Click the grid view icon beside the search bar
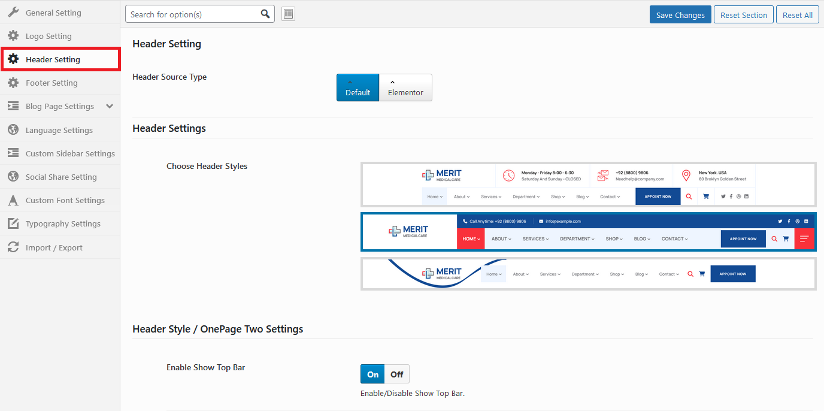This screenshot has width=824, height=411. [x=288, y=13]
